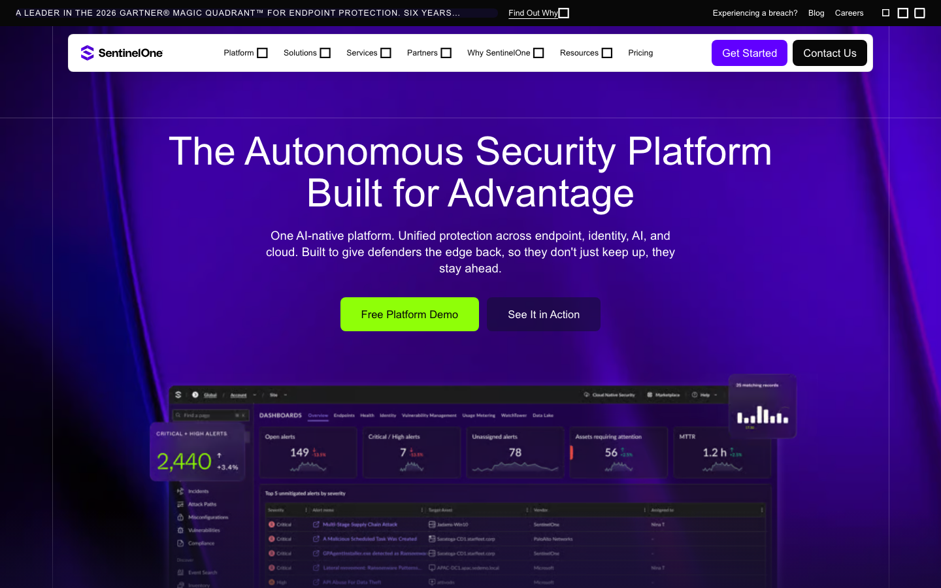Click the Unassigned alerts value 78
The height and width of the screenshot is (588, 941).
pos(515,453)
